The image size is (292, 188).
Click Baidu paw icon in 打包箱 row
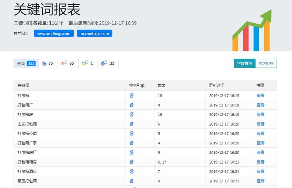click(x=132, y=96)
